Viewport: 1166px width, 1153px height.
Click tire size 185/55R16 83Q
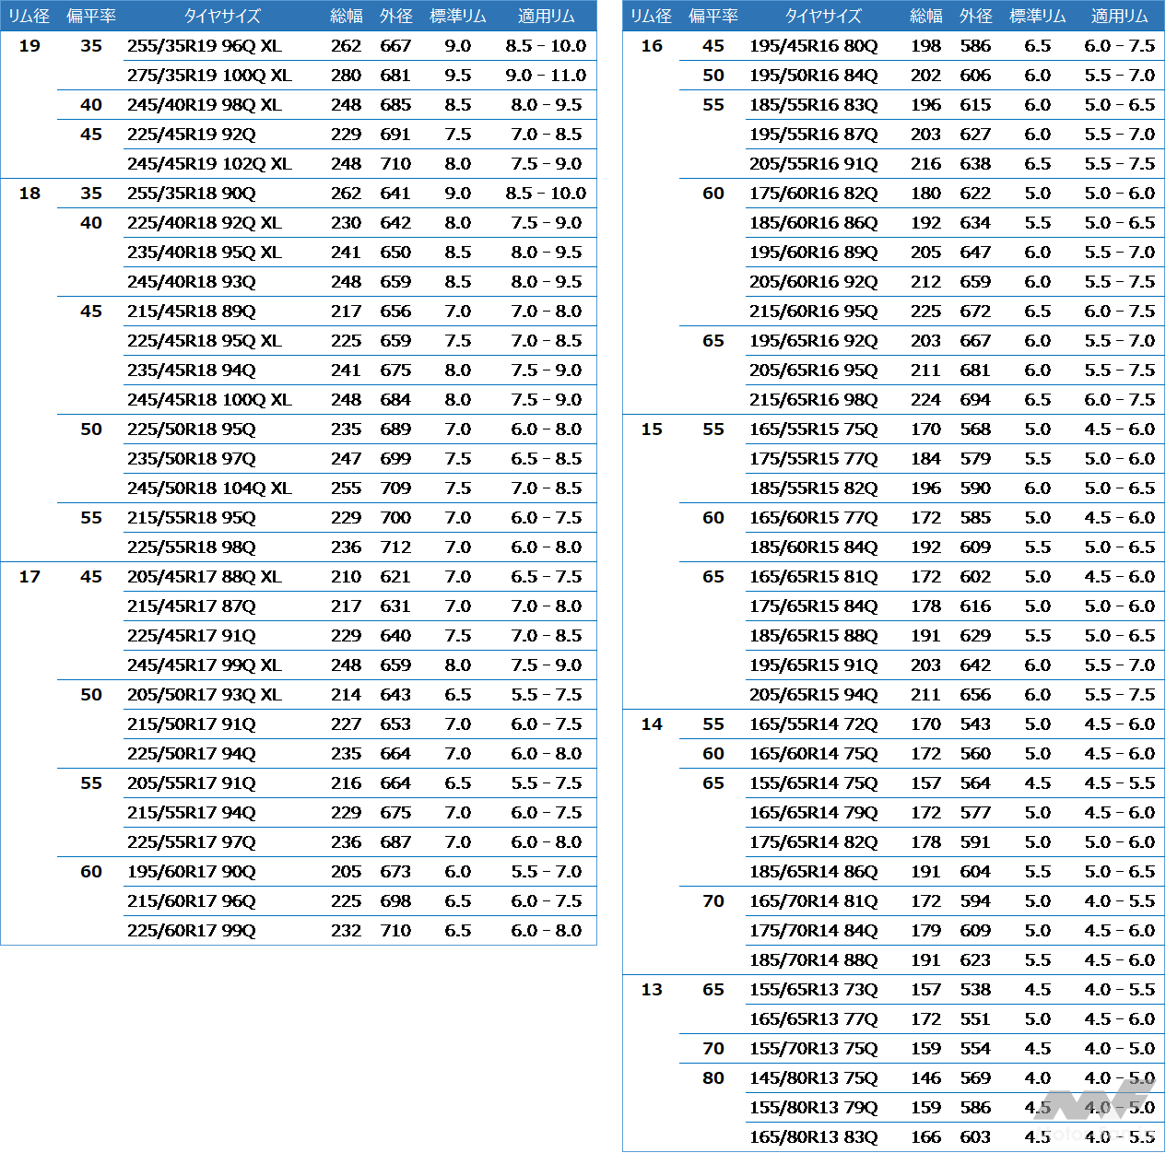[814, 104]
